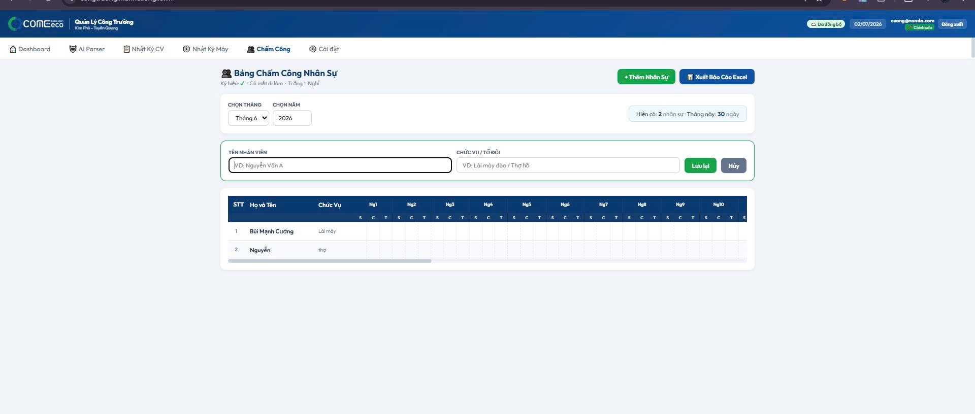The image size is (975, 414).
Task: Click row number 2 in STT column
Action: tap(236, 250)
